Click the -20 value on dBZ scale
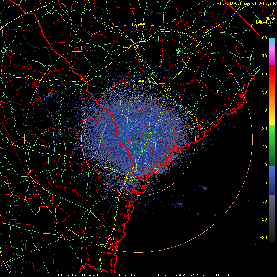The height and width of the screenshot is (277, 277). [x=263, y=219]
